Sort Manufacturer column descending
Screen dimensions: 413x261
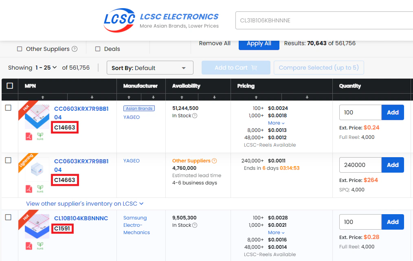[x=153, y=97]
